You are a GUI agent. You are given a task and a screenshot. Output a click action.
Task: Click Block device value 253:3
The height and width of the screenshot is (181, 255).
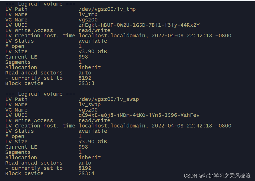click(86, 83)
